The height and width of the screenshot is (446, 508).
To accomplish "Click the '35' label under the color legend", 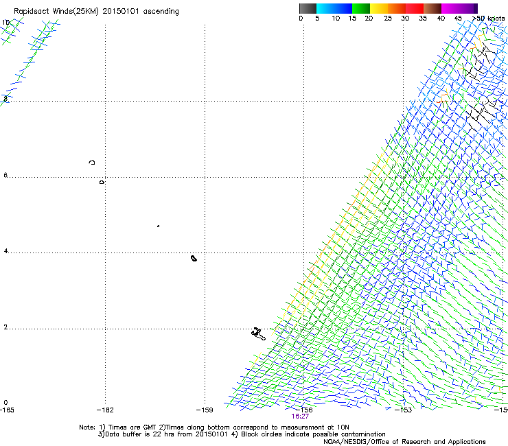I will 423,19.
